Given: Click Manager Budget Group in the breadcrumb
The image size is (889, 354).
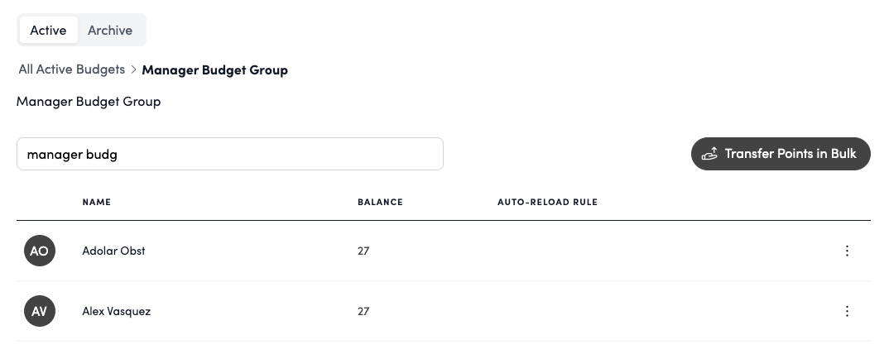Looking at the screenshot, I should point(214,70).
